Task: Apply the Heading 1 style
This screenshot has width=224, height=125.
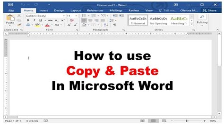Action: point(179,20)
